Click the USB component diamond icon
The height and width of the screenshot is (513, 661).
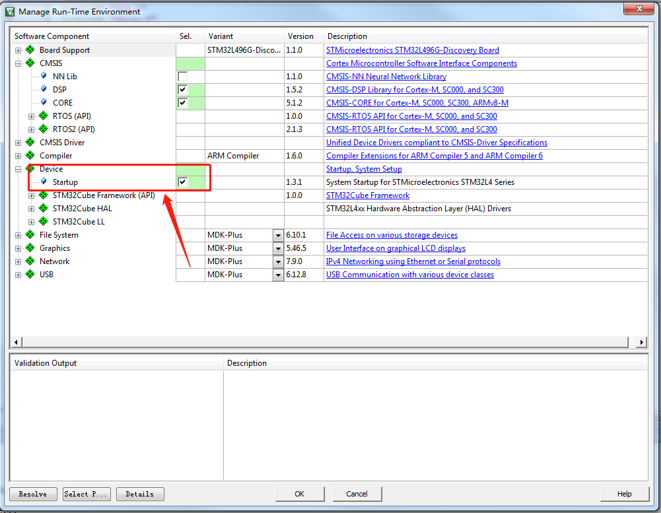tap(30, 274)
